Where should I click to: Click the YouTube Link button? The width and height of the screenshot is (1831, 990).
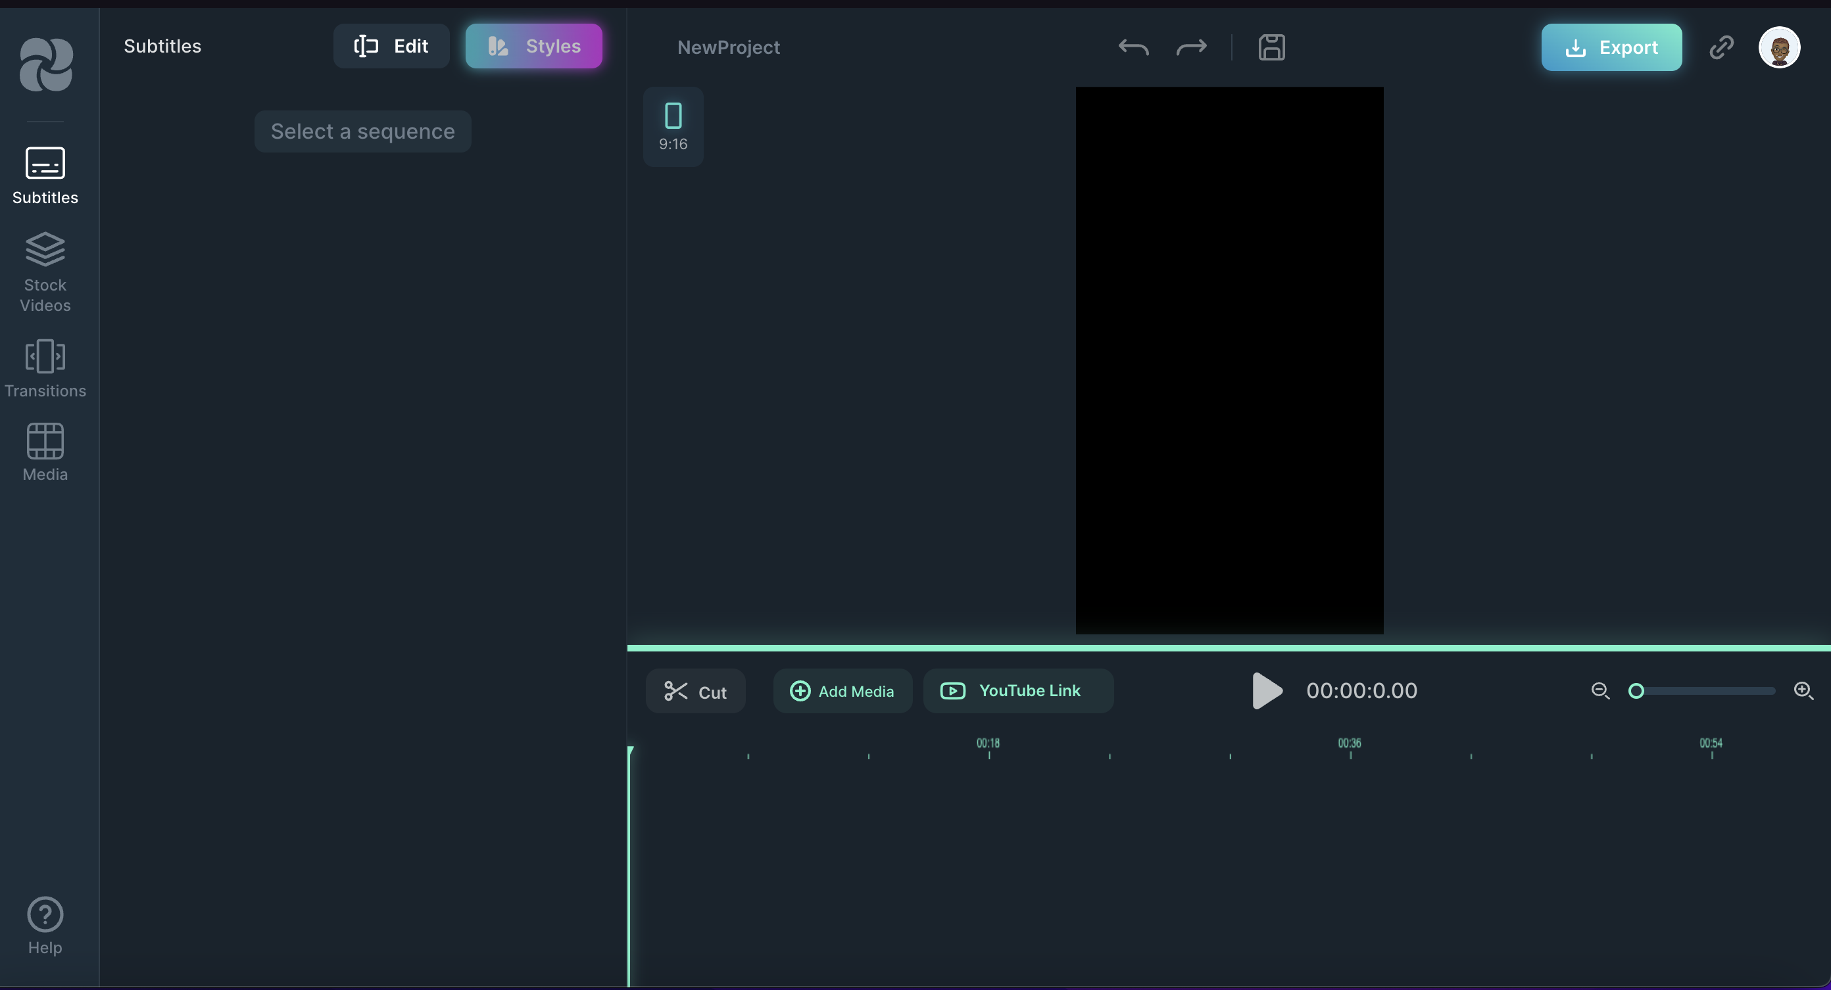[1017, 691]
